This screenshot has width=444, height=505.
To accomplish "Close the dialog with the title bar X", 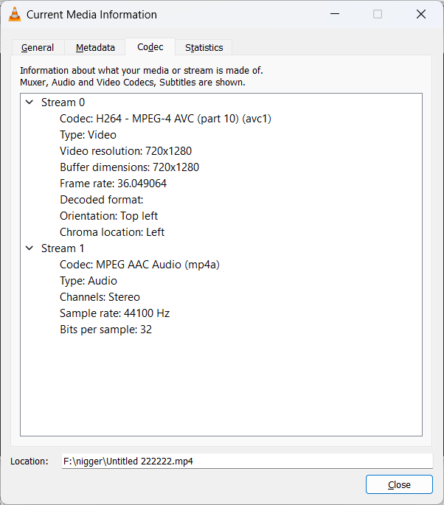I will click(x=420, y=14).
